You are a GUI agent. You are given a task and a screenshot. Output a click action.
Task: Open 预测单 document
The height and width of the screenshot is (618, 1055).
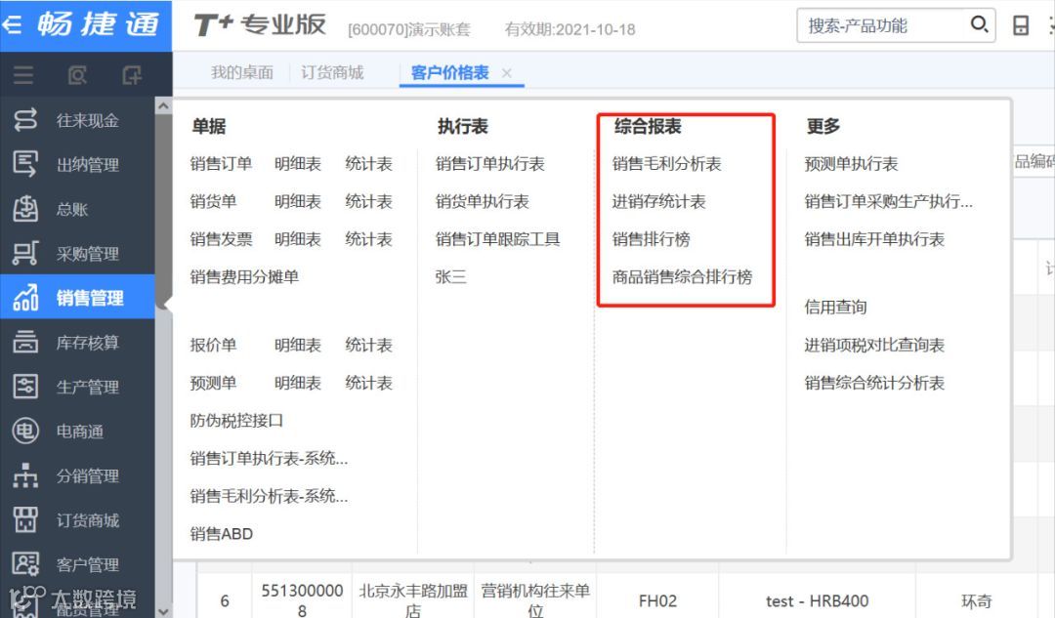click(x=213, y=384)
